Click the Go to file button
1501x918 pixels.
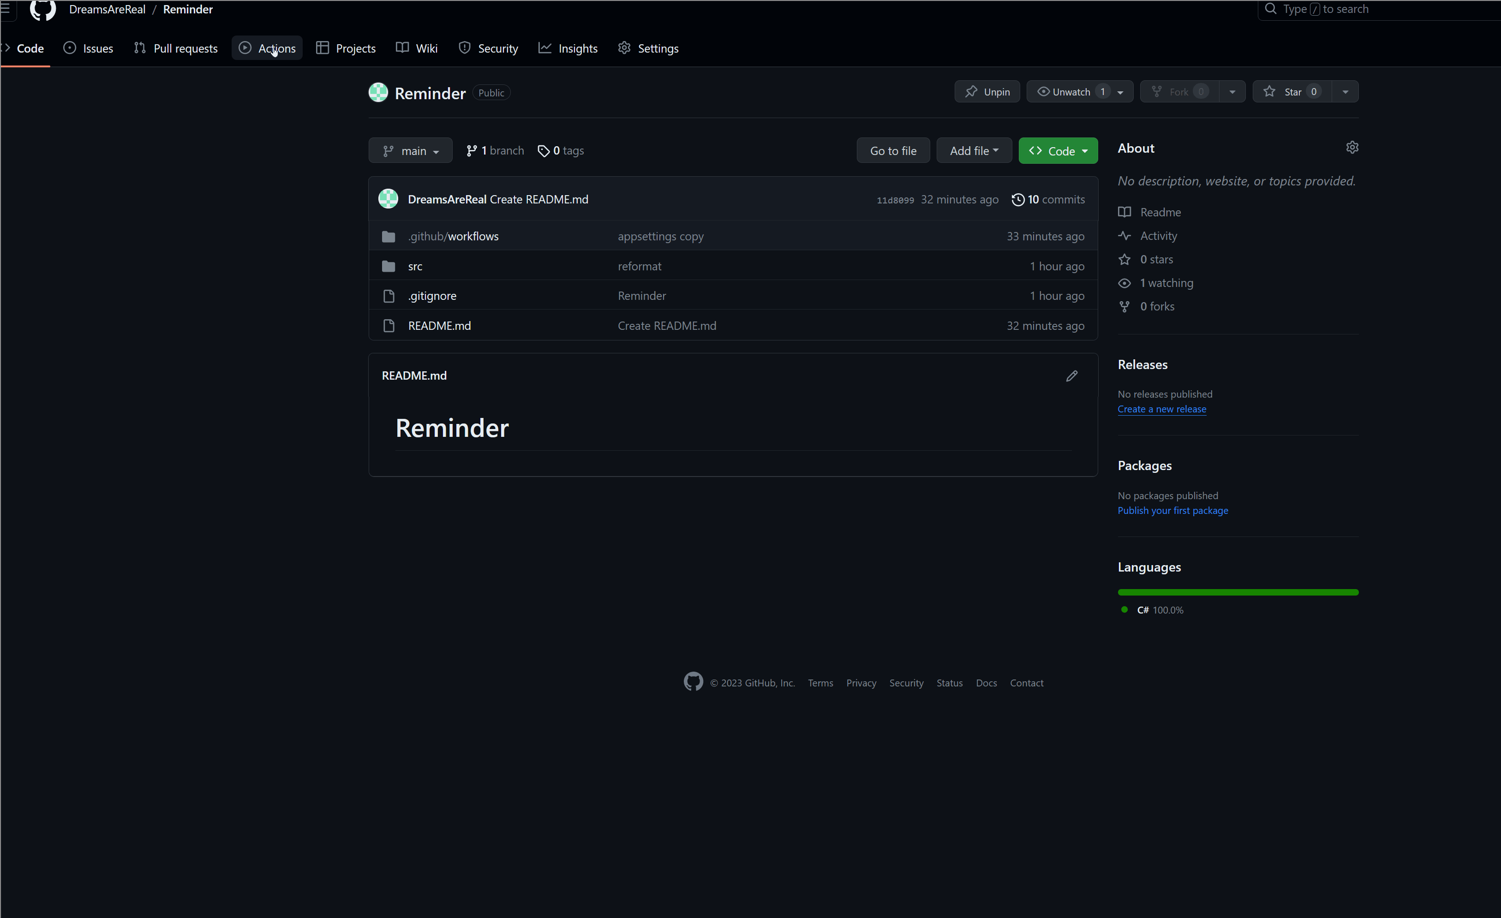tap(894, 150)
